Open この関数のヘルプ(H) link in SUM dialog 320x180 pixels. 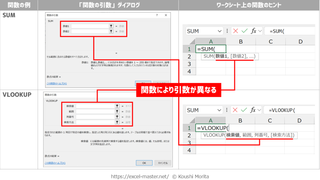(57, 83)
